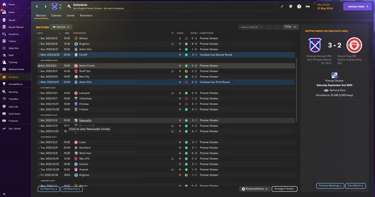Open the Club Vision page

(14, 114)
